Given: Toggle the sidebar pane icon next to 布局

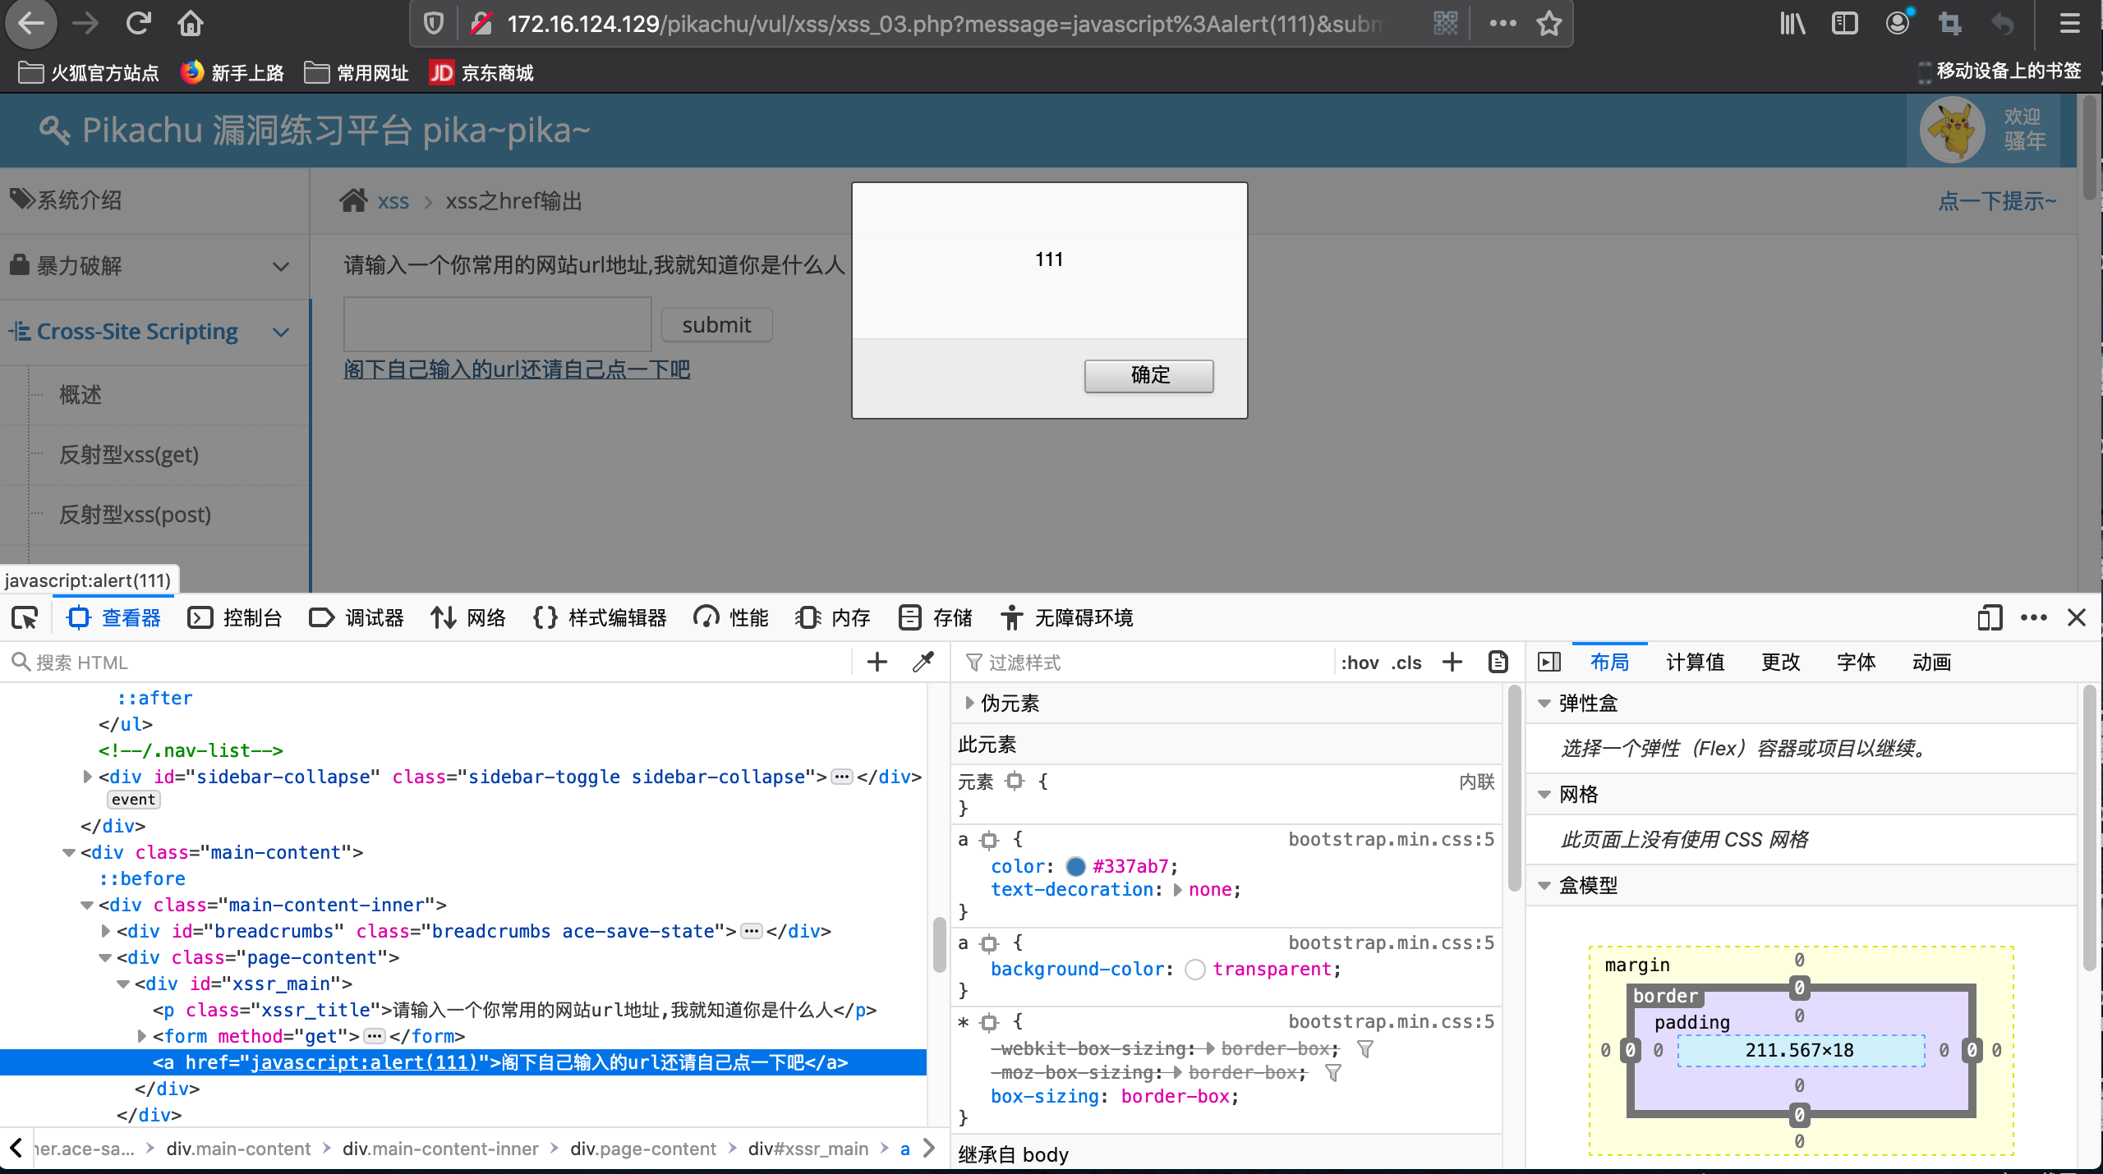Looking at the screenshot, I should coord(1549,662).
